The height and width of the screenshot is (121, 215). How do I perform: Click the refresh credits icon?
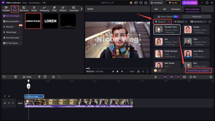pos(164,71)
